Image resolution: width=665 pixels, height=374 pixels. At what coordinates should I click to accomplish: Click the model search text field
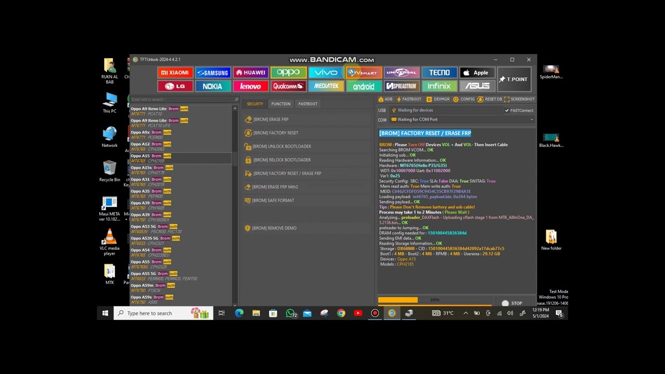tap(182, 99)
